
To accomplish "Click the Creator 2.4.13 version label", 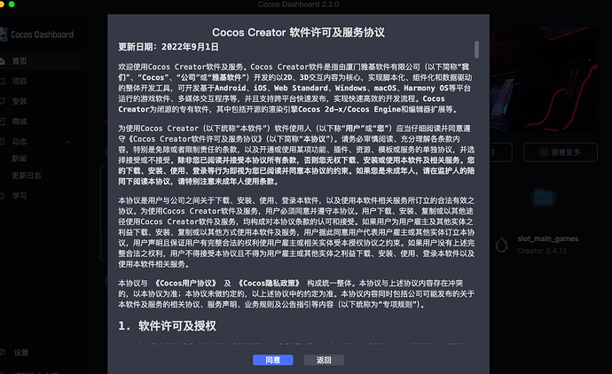I will (542, 251).
